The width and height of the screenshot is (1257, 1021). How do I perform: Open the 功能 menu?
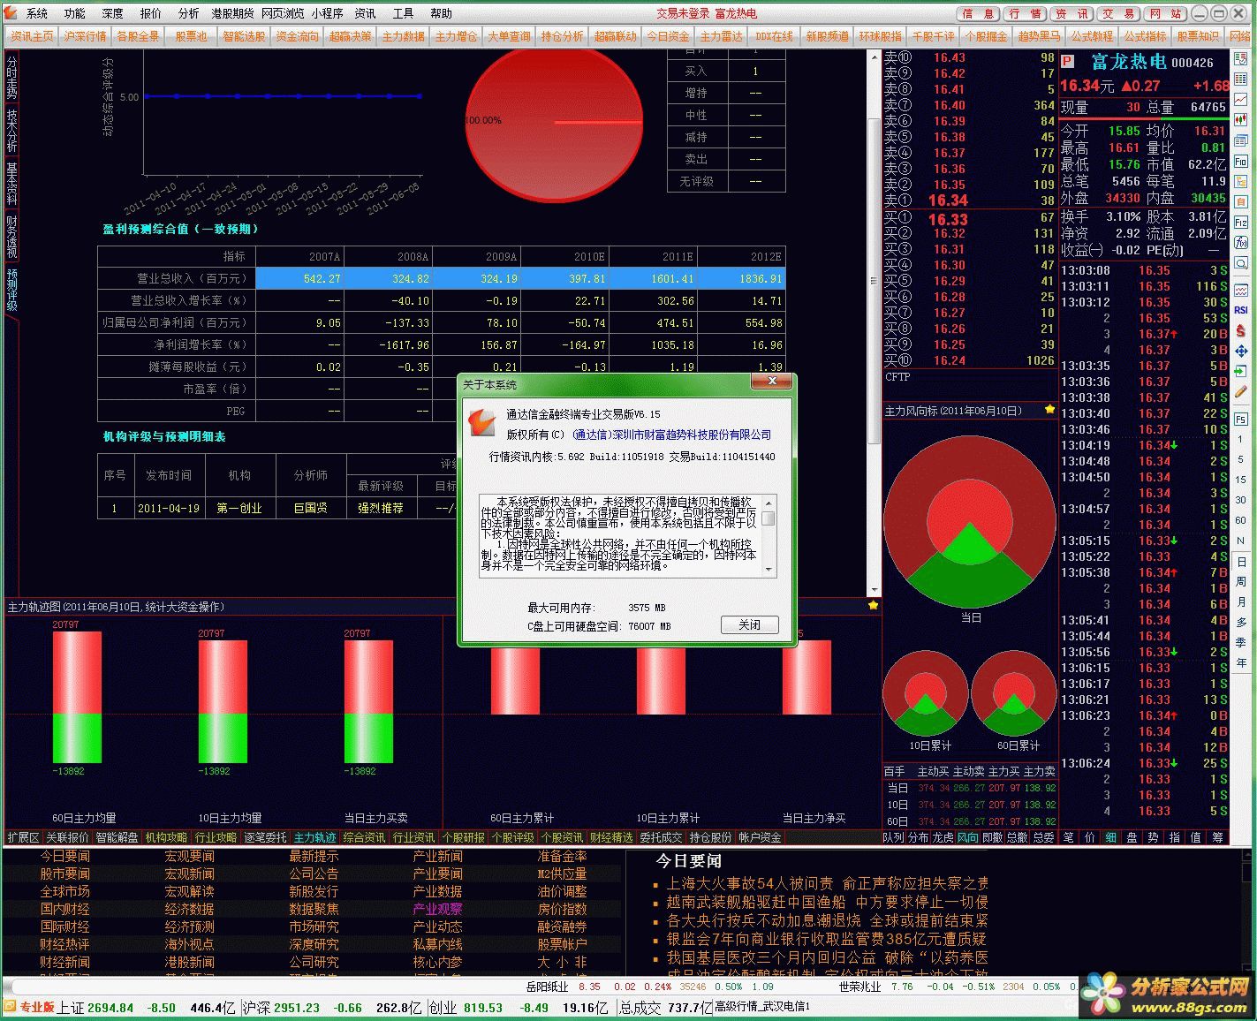pos(74,13)
